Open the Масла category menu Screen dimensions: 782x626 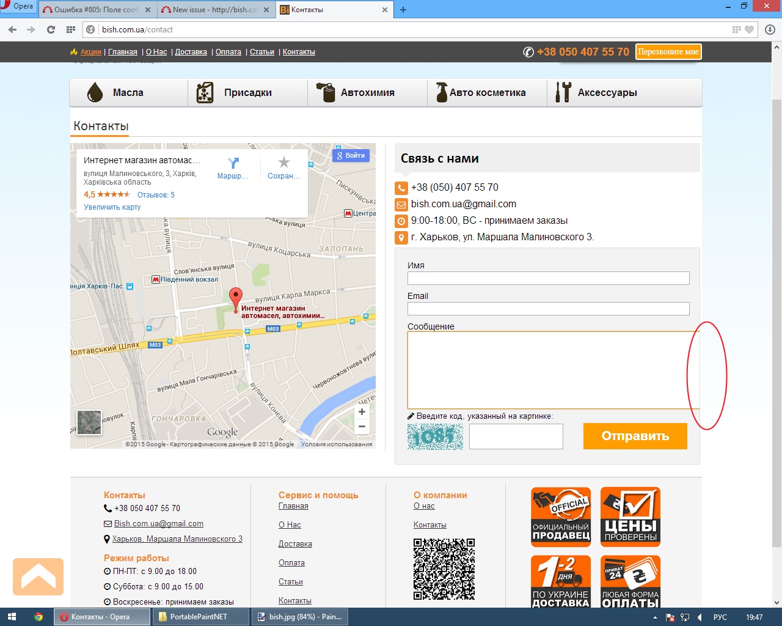click(128, 93)
